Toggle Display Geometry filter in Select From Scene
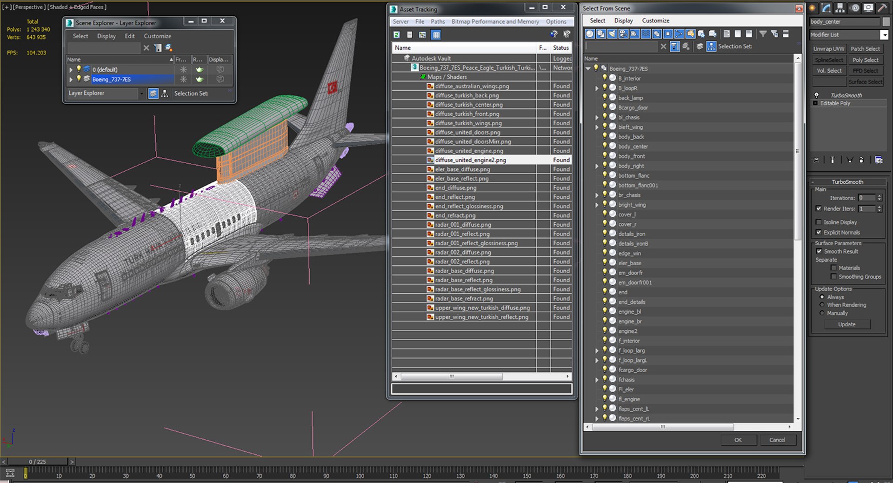 click(x=590, y=34)
